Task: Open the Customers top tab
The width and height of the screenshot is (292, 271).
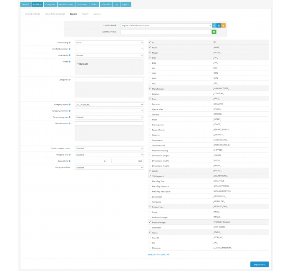Action: (x=82, y=4)
